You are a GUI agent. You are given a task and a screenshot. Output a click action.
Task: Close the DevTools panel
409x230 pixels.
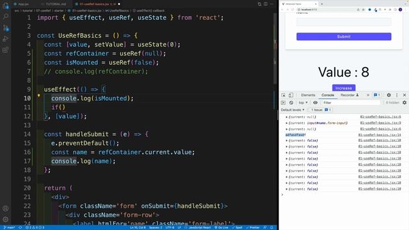pos(405,95)
